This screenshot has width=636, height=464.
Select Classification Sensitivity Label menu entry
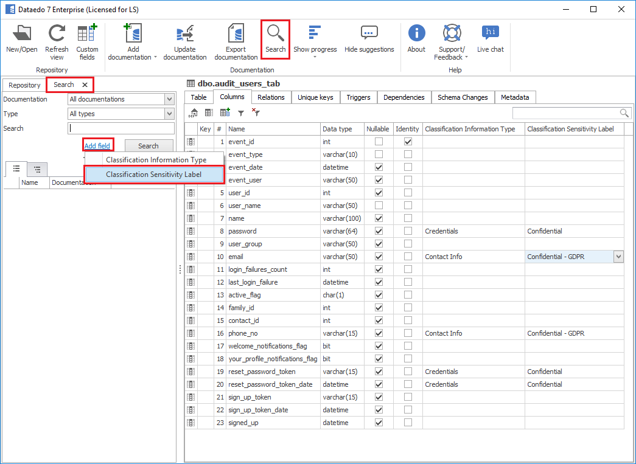coord(153,175)
